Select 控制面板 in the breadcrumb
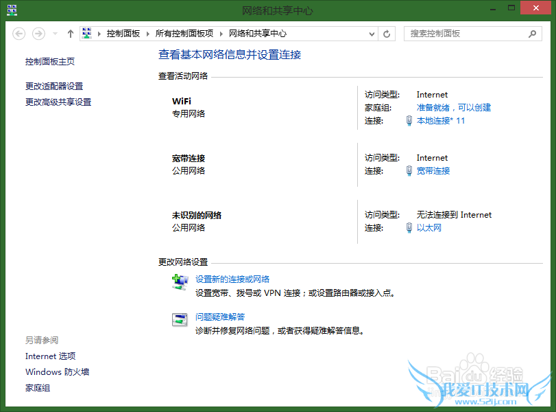556x412 pixels. tap(123, 34)
